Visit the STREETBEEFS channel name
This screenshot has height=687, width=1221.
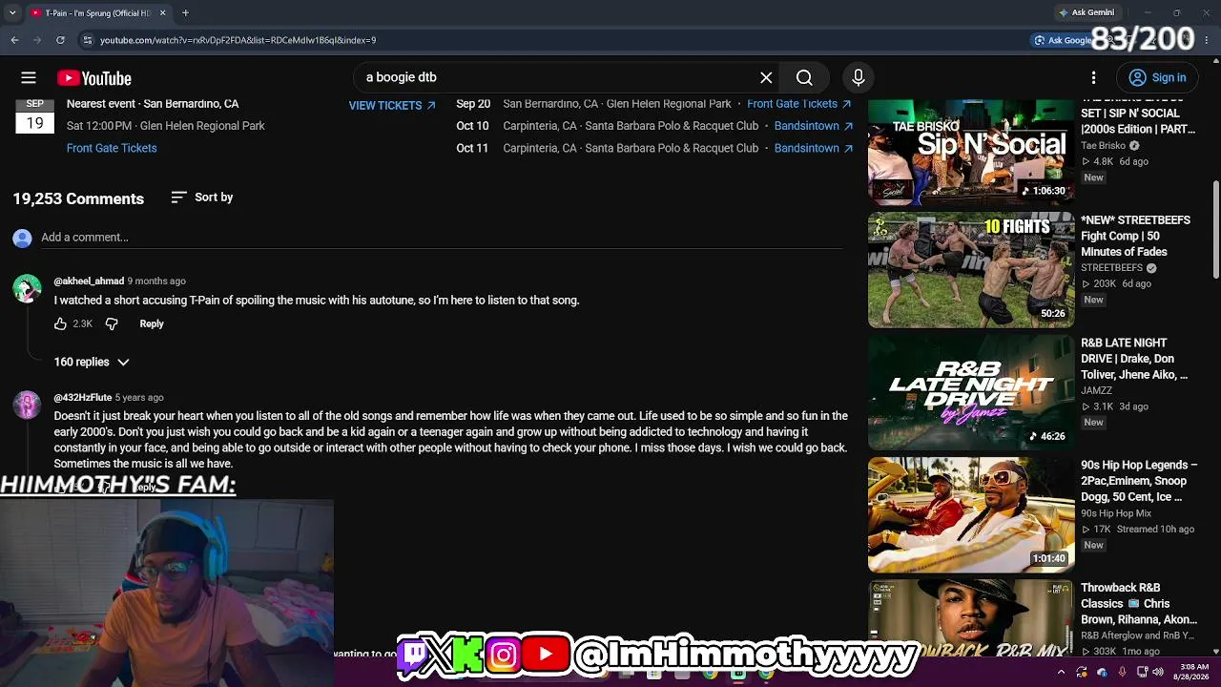point(1111,268)
